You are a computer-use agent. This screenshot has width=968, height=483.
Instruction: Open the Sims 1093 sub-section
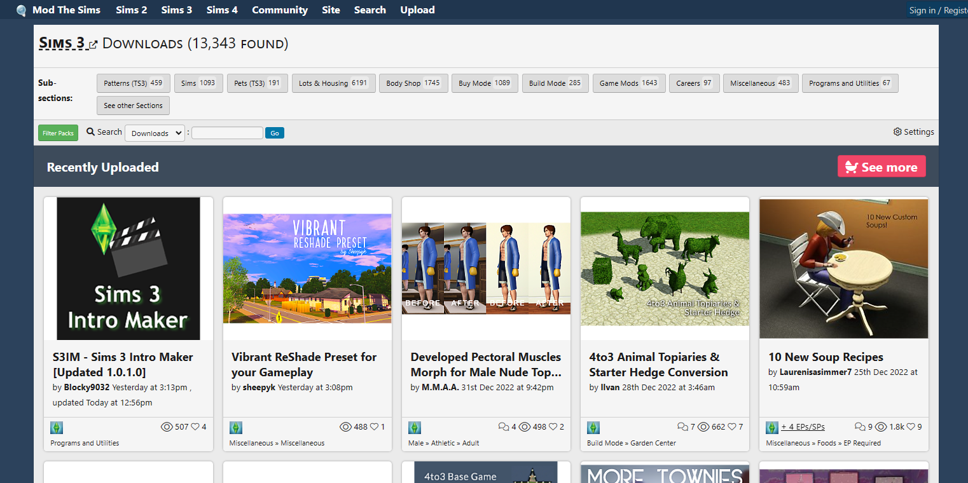(x=198, y=83)
